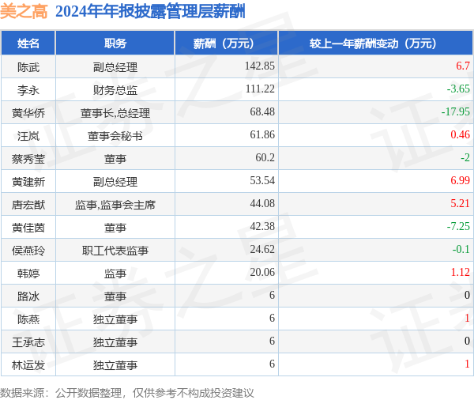Click the change value -7.25
This screenshot has height=400, width=474.
pyautogui.click(x=458, y=226)
